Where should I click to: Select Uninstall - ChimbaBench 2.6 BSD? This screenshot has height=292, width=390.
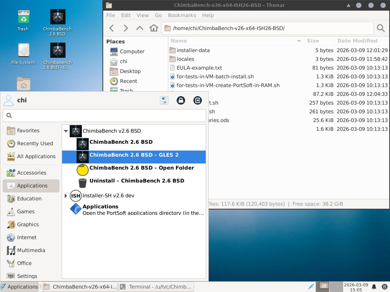(x=134, y=182)
